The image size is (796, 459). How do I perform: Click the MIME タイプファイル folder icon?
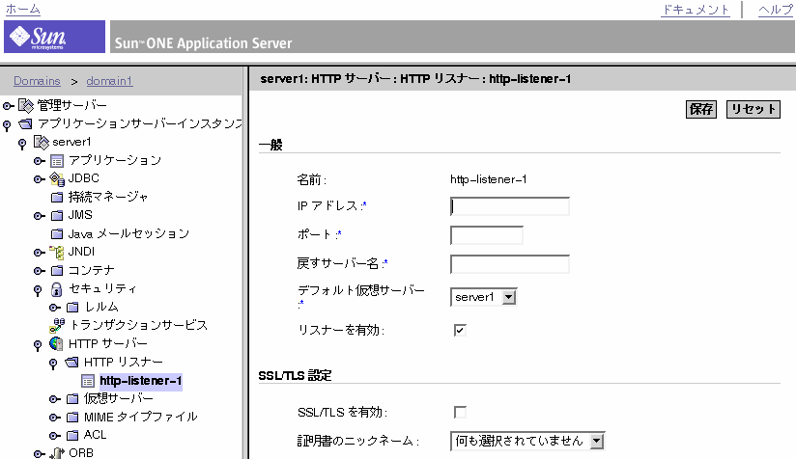click(73, 417)
